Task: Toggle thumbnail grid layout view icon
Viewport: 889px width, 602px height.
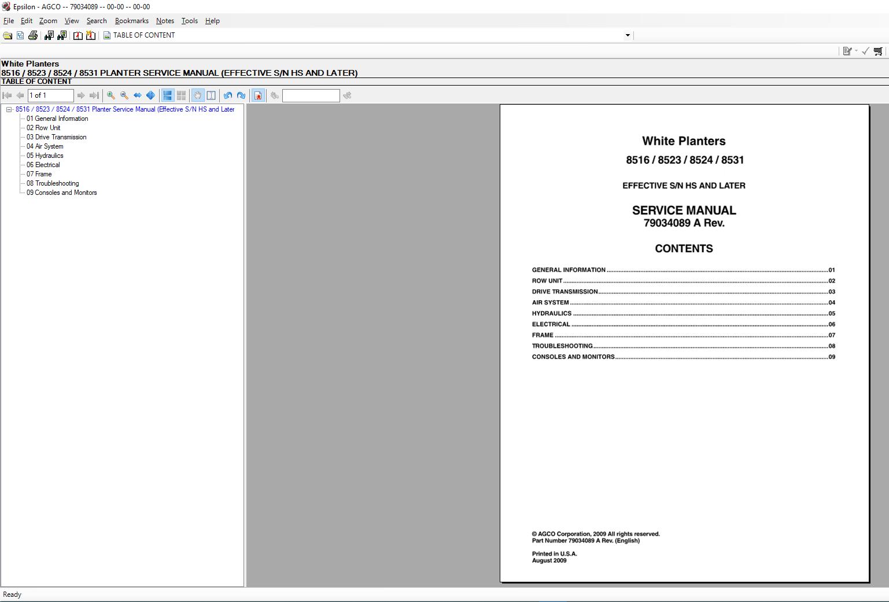Action: tap(181, 95)
